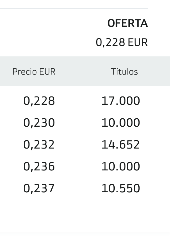The image size is (170, 245).
Task: Click the word EUR in the offer price
Action: coord(138,42)
